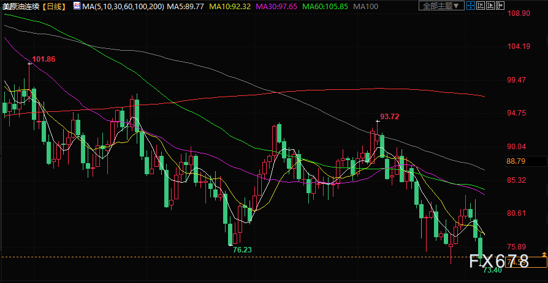Expand the 全部主题 dropdown
The width and height of the screenshot is (548, 283).
point(442,6)
